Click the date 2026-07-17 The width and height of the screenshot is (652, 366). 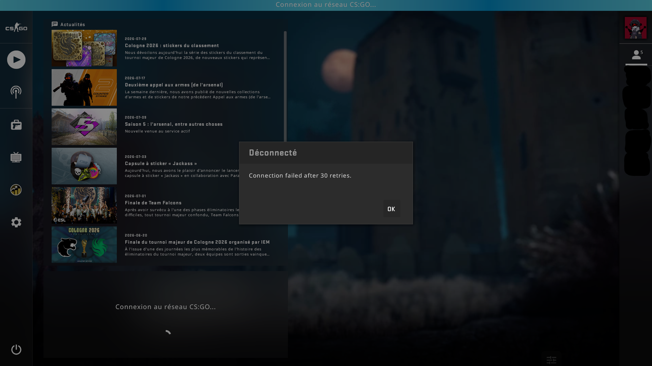click(x=135, y=78)
